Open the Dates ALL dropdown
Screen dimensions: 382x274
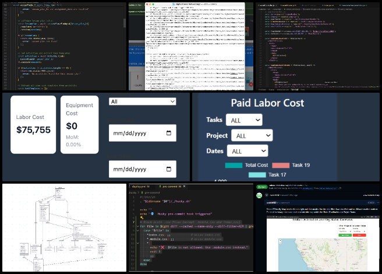(247, 151)
